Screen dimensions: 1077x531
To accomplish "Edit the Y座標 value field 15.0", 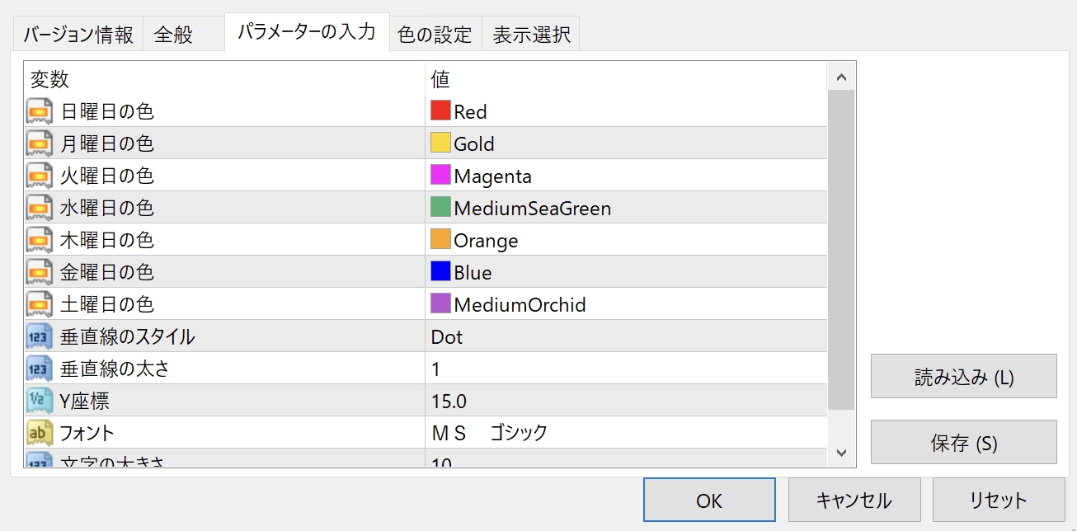I will (x=625, y=401).
